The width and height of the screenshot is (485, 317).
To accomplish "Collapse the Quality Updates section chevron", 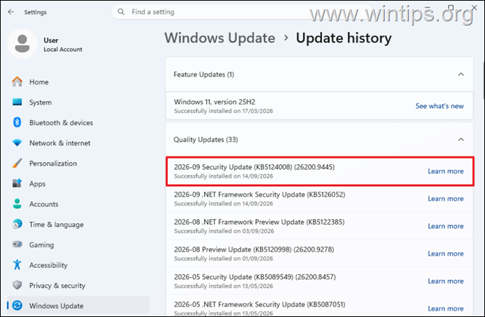I will (x=461, y=139).
